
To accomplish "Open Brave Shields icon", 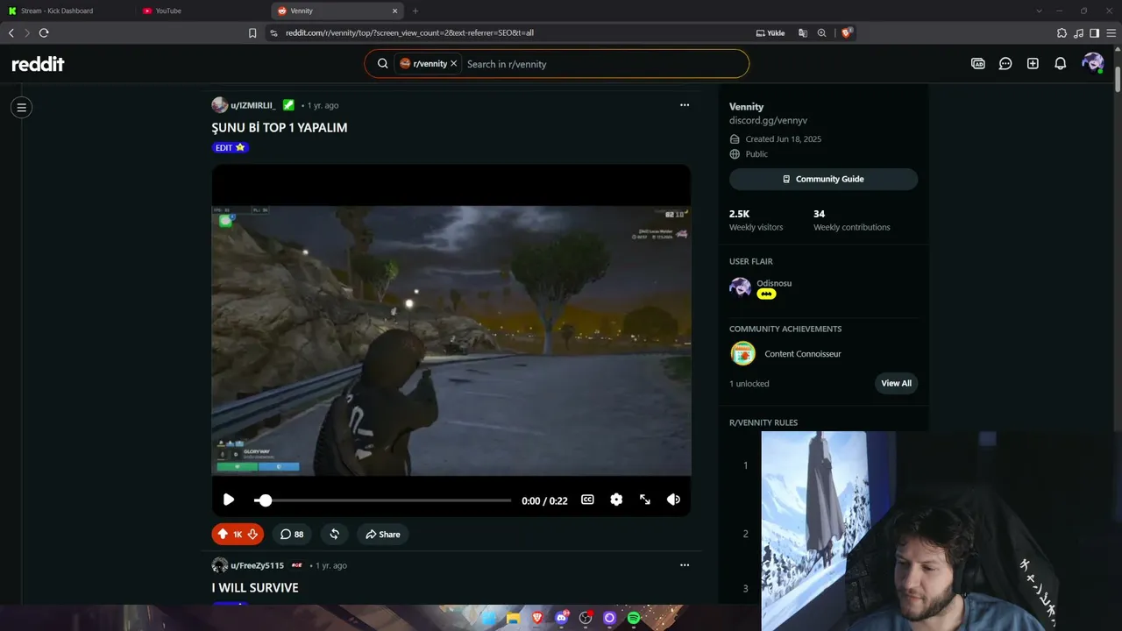I will 847,32.
